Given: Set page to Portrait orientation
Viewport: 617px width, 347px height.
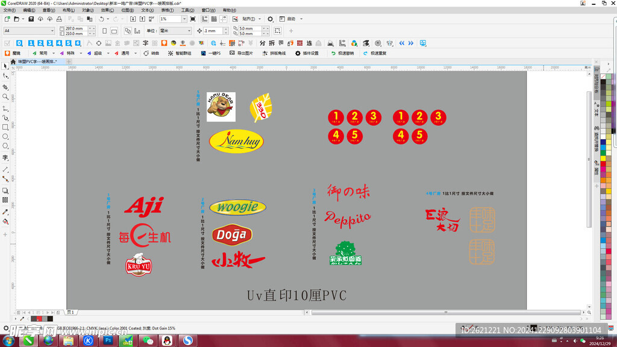Looking at the screenshot, I should [105, 31].
